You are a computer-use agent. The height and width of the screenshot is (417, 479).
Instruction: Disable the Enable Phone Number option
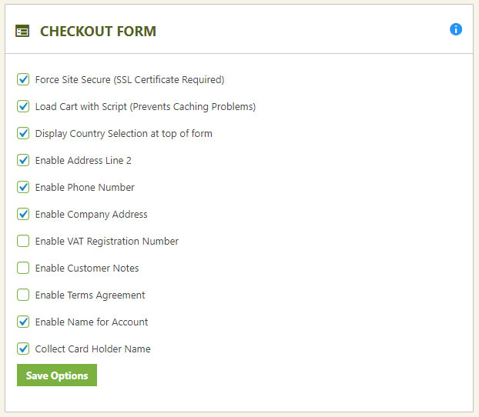(x=23, y=187)
